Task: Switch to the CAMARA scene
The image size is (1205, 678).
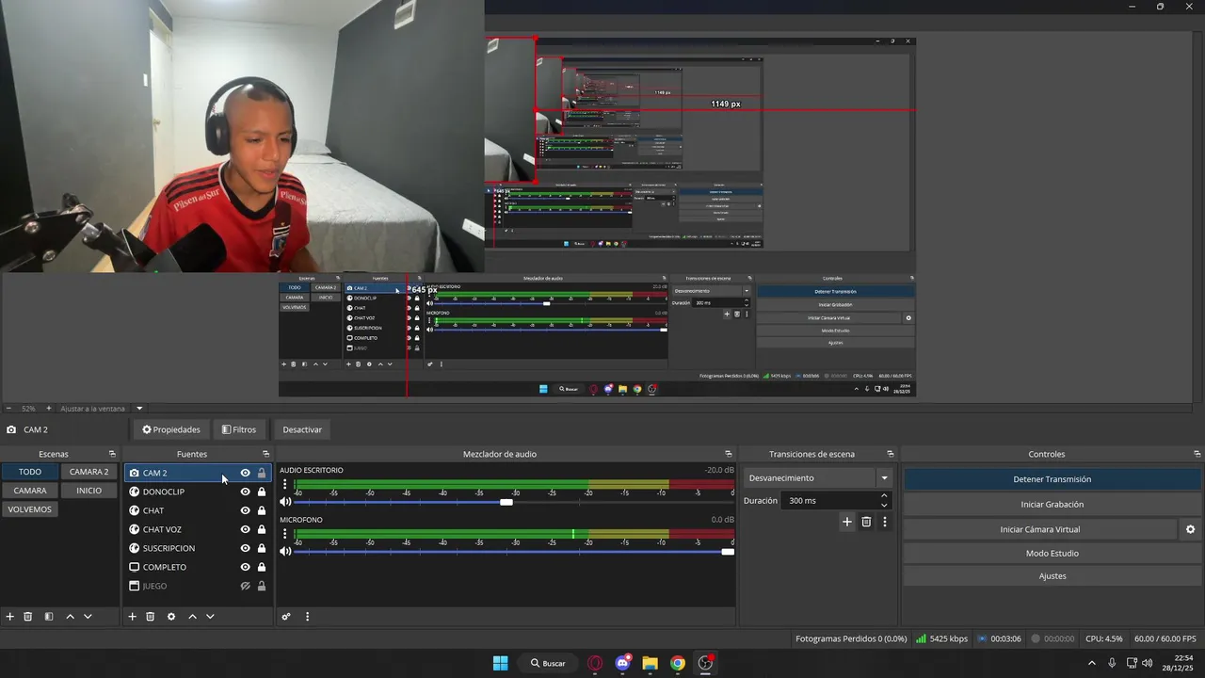Action: 30,491
